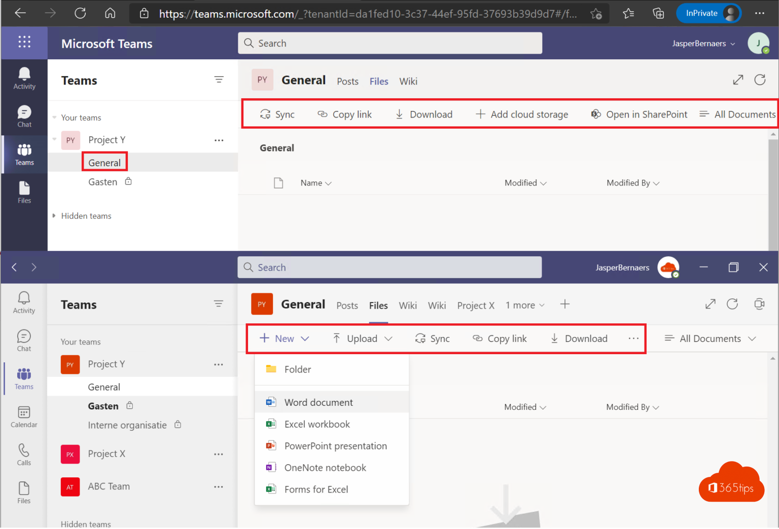Open Calls from the sidebar

point(23,454)
